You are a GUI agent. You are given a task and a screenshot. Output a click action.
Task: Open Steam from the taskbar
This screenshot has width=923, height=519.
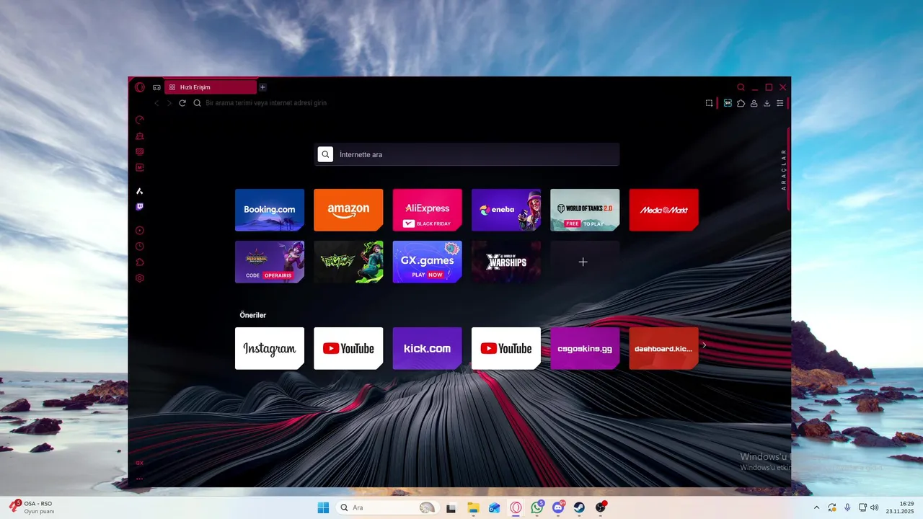pos(580,507)
